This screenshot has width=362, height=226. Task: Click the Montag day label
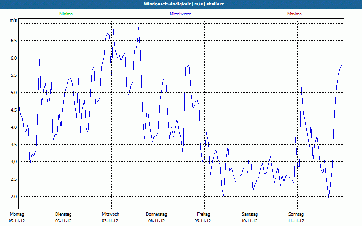pyautogui.click(x=17, y=214)
